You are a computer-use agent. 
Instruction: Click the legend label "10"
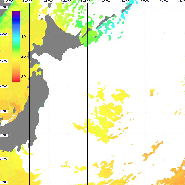[x=24, y=37]
